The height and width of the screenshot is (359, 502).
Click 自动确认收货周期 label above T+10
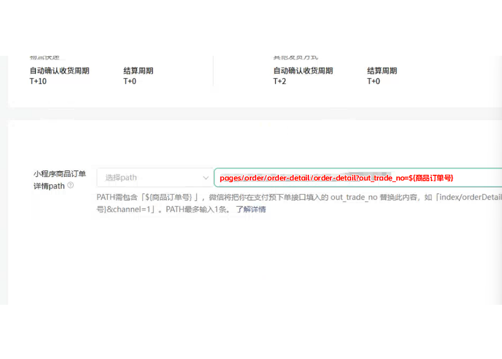pos(59,71)
